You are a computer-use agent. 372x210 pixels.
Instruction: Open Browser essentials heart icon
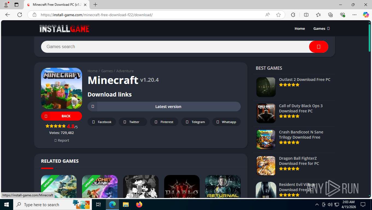click(342, 15)
